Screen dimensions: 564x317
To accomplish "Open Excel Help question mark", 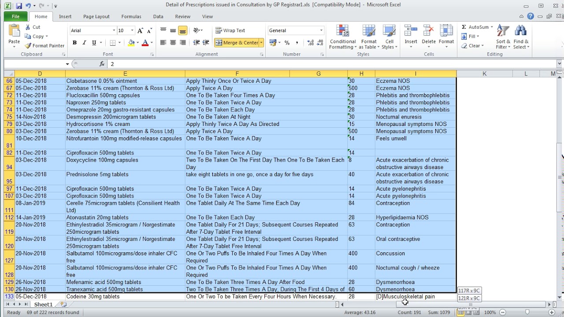I will [x=531, y=16].
